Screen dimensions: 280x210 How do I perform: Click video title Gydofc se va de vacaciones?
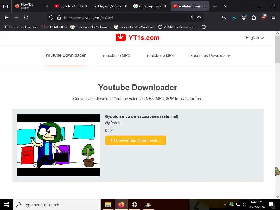click(x=142, y=116)
